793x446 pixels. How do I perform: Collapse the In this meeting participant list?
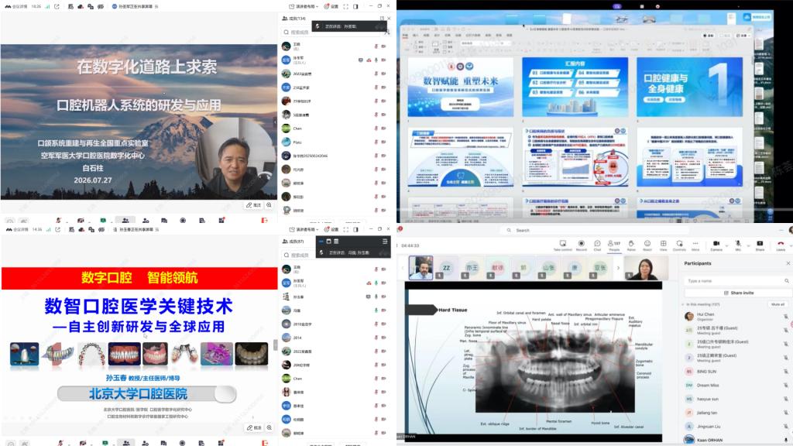(x=683, y=304)
